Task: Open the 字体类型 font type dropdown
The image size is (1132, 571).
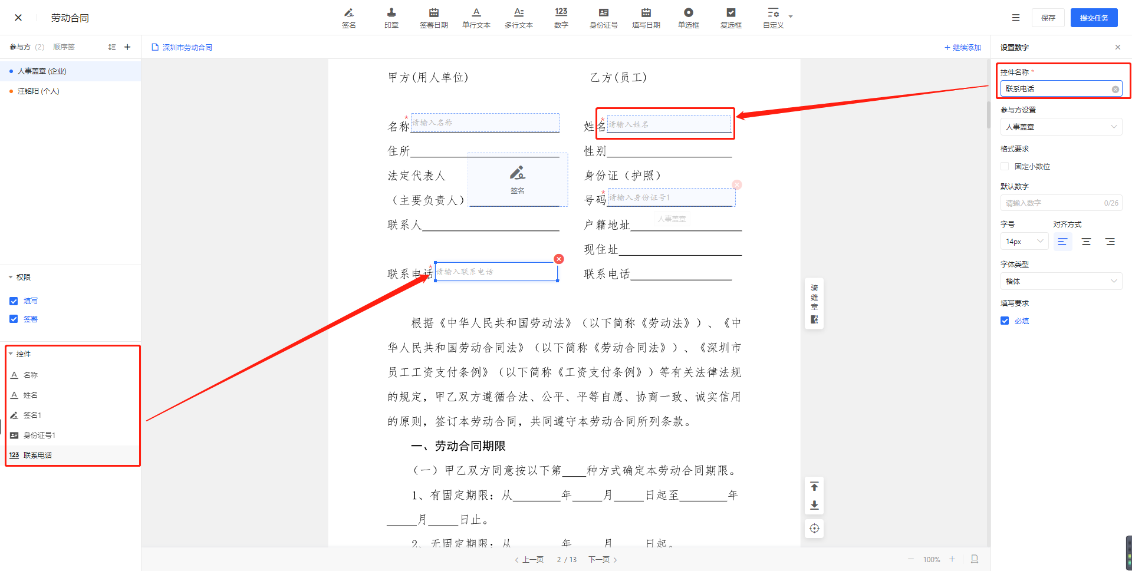Action: point(1061,281)
